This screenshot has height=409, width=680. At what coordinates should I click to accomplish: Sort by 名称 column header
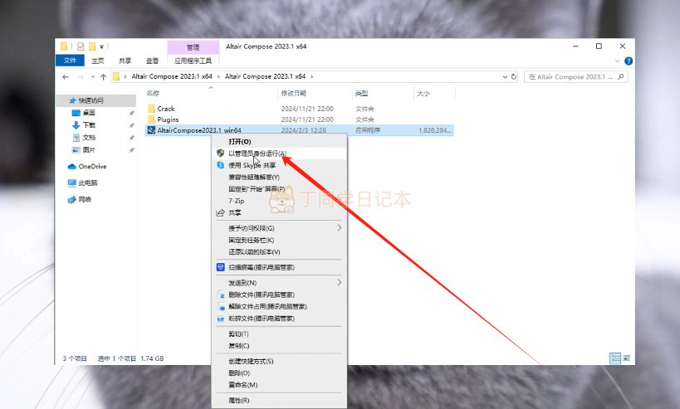(x=153, y=93)
